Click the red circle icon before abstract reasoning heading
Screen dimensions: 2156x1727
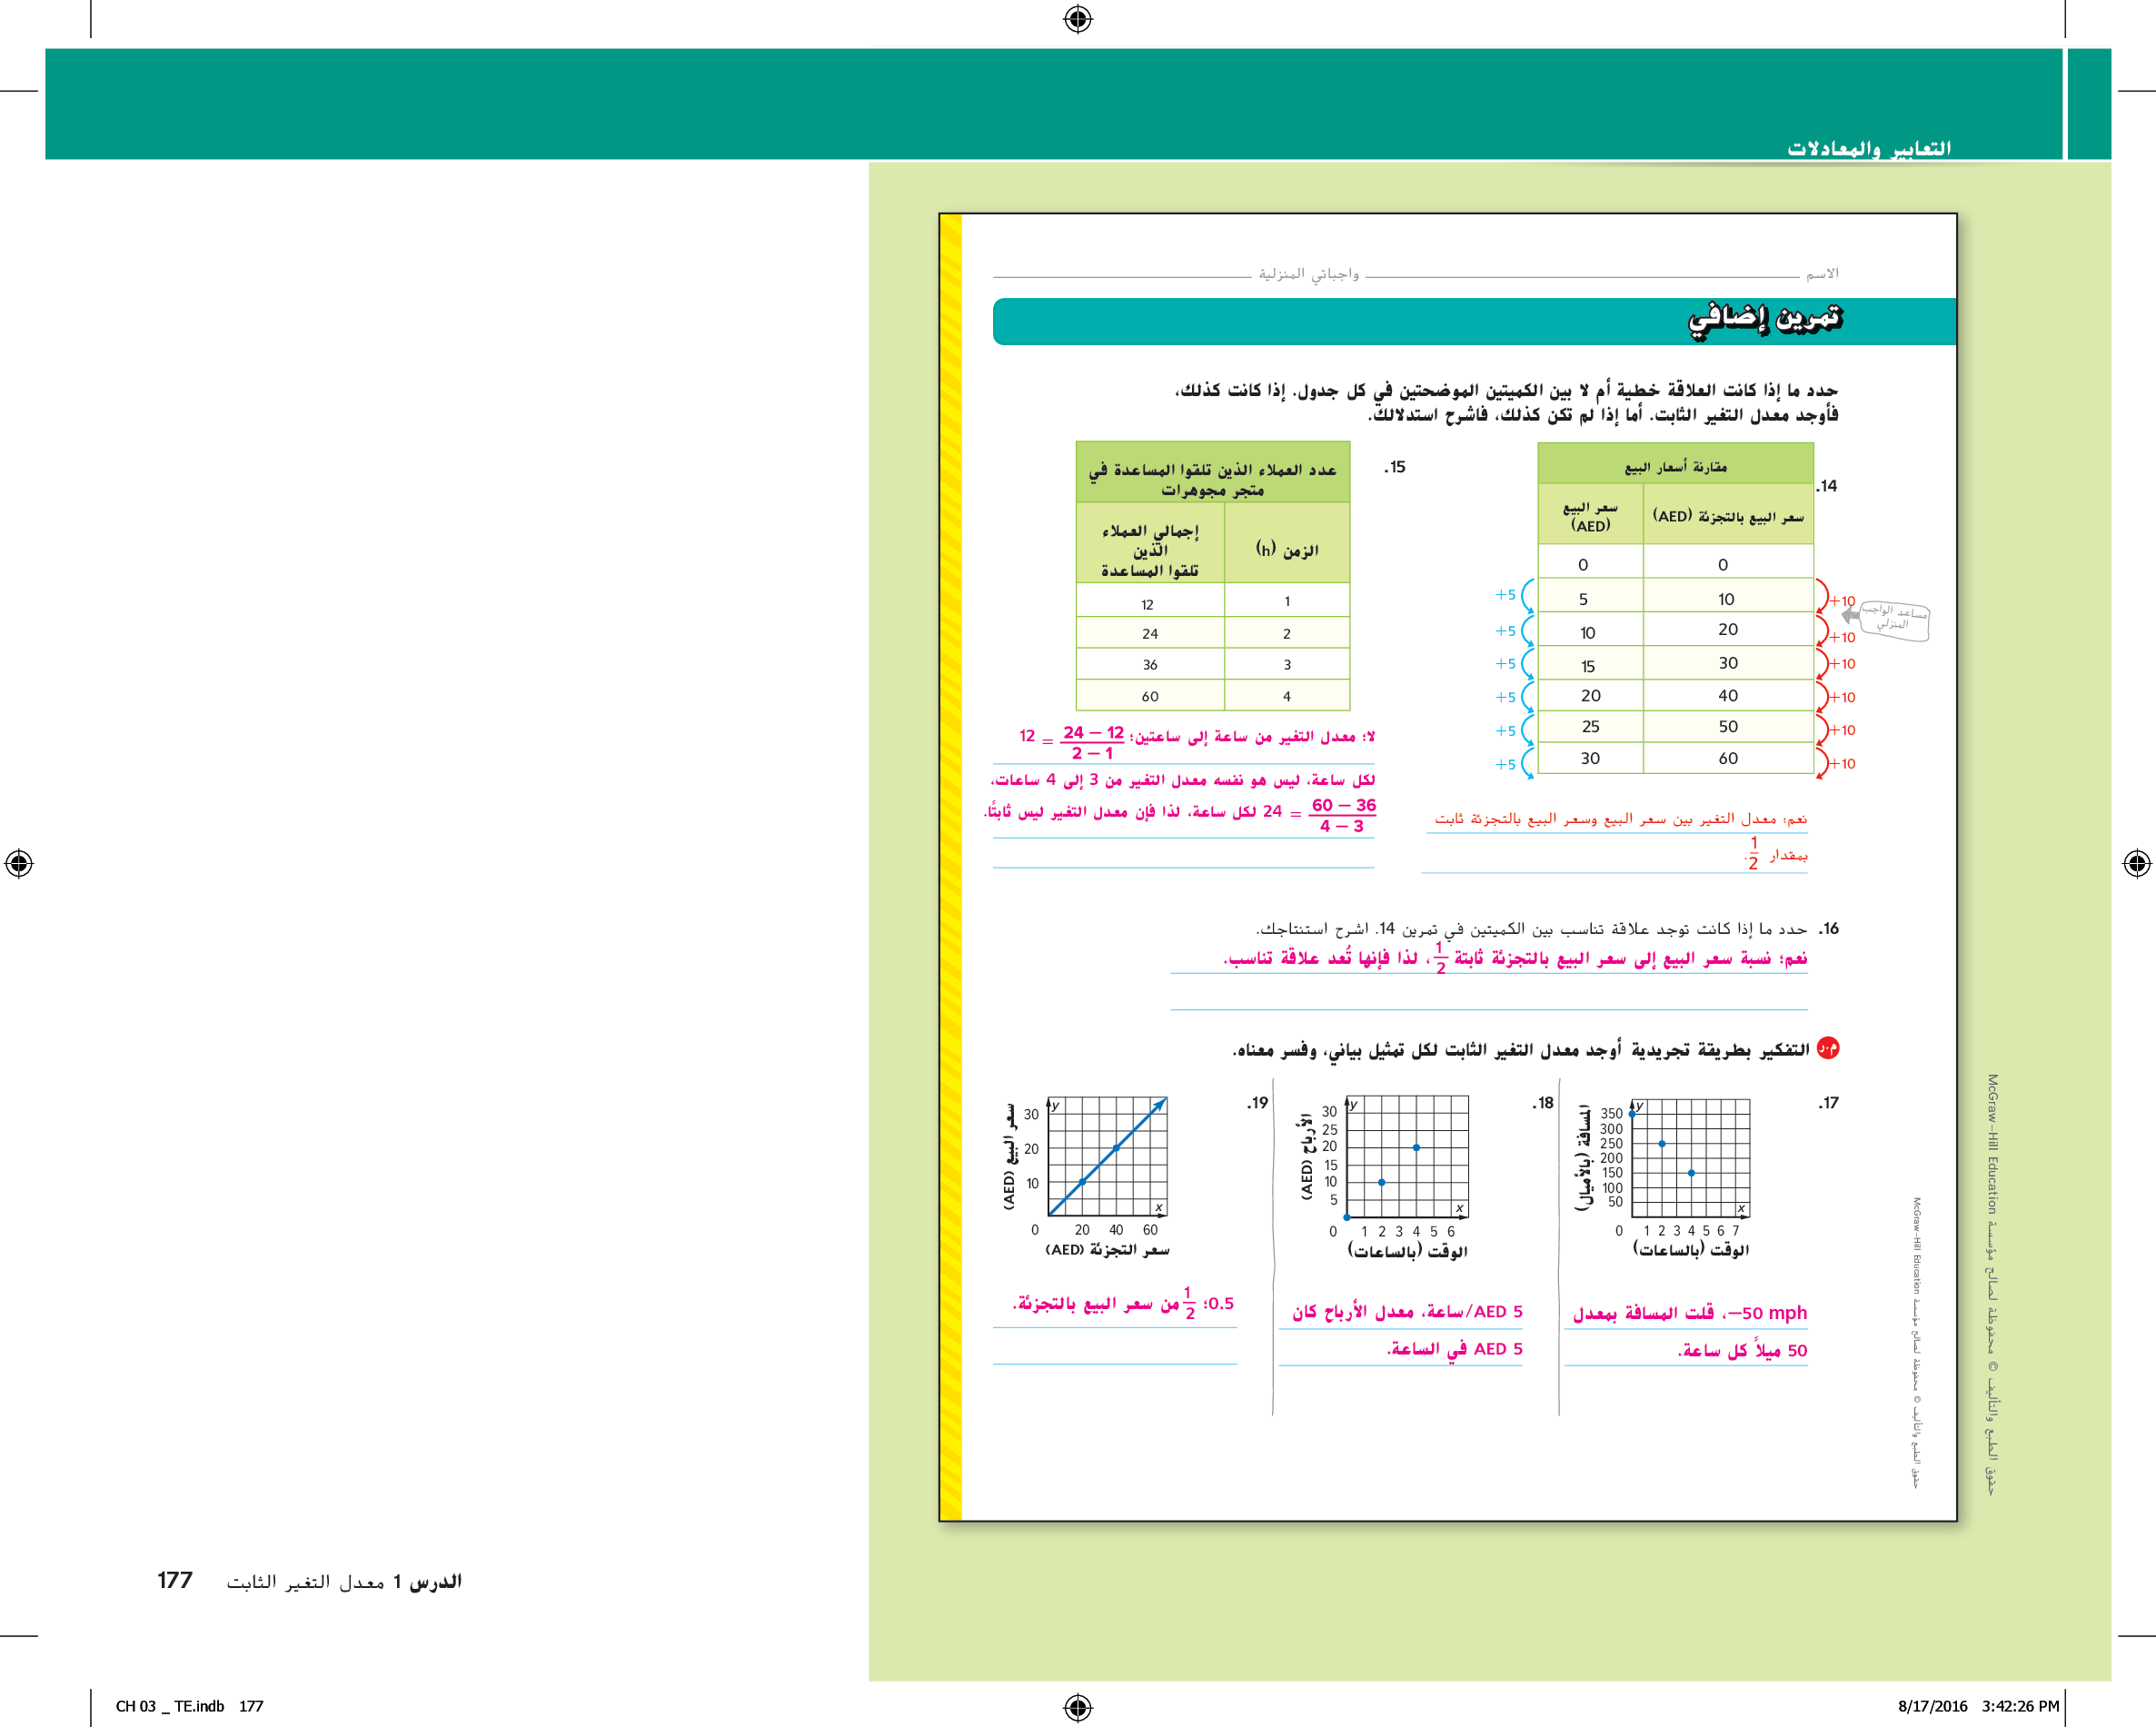1827,1048
